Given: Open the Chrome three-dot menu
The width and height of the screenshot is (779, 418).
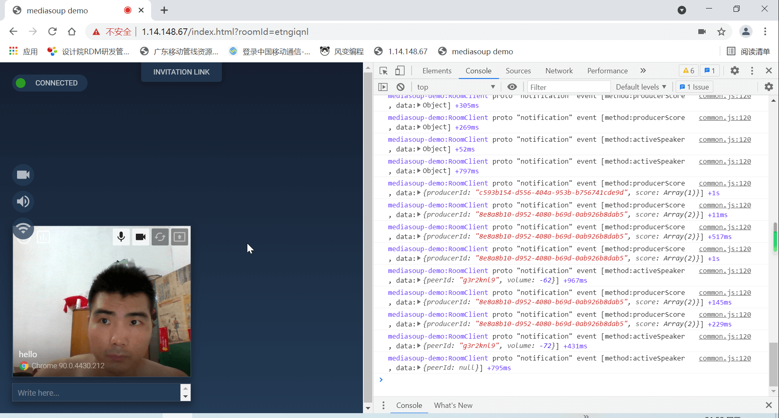Looking at the screenshot, I should (765, 32).
